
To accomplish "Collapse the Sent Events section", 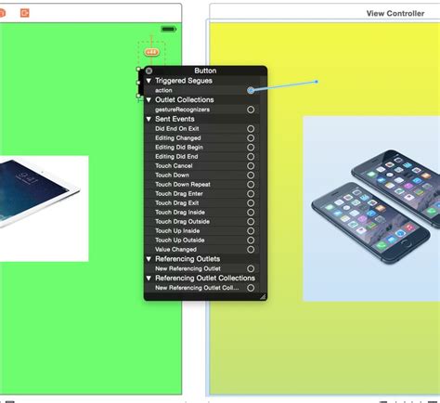I will pos(149,119).
